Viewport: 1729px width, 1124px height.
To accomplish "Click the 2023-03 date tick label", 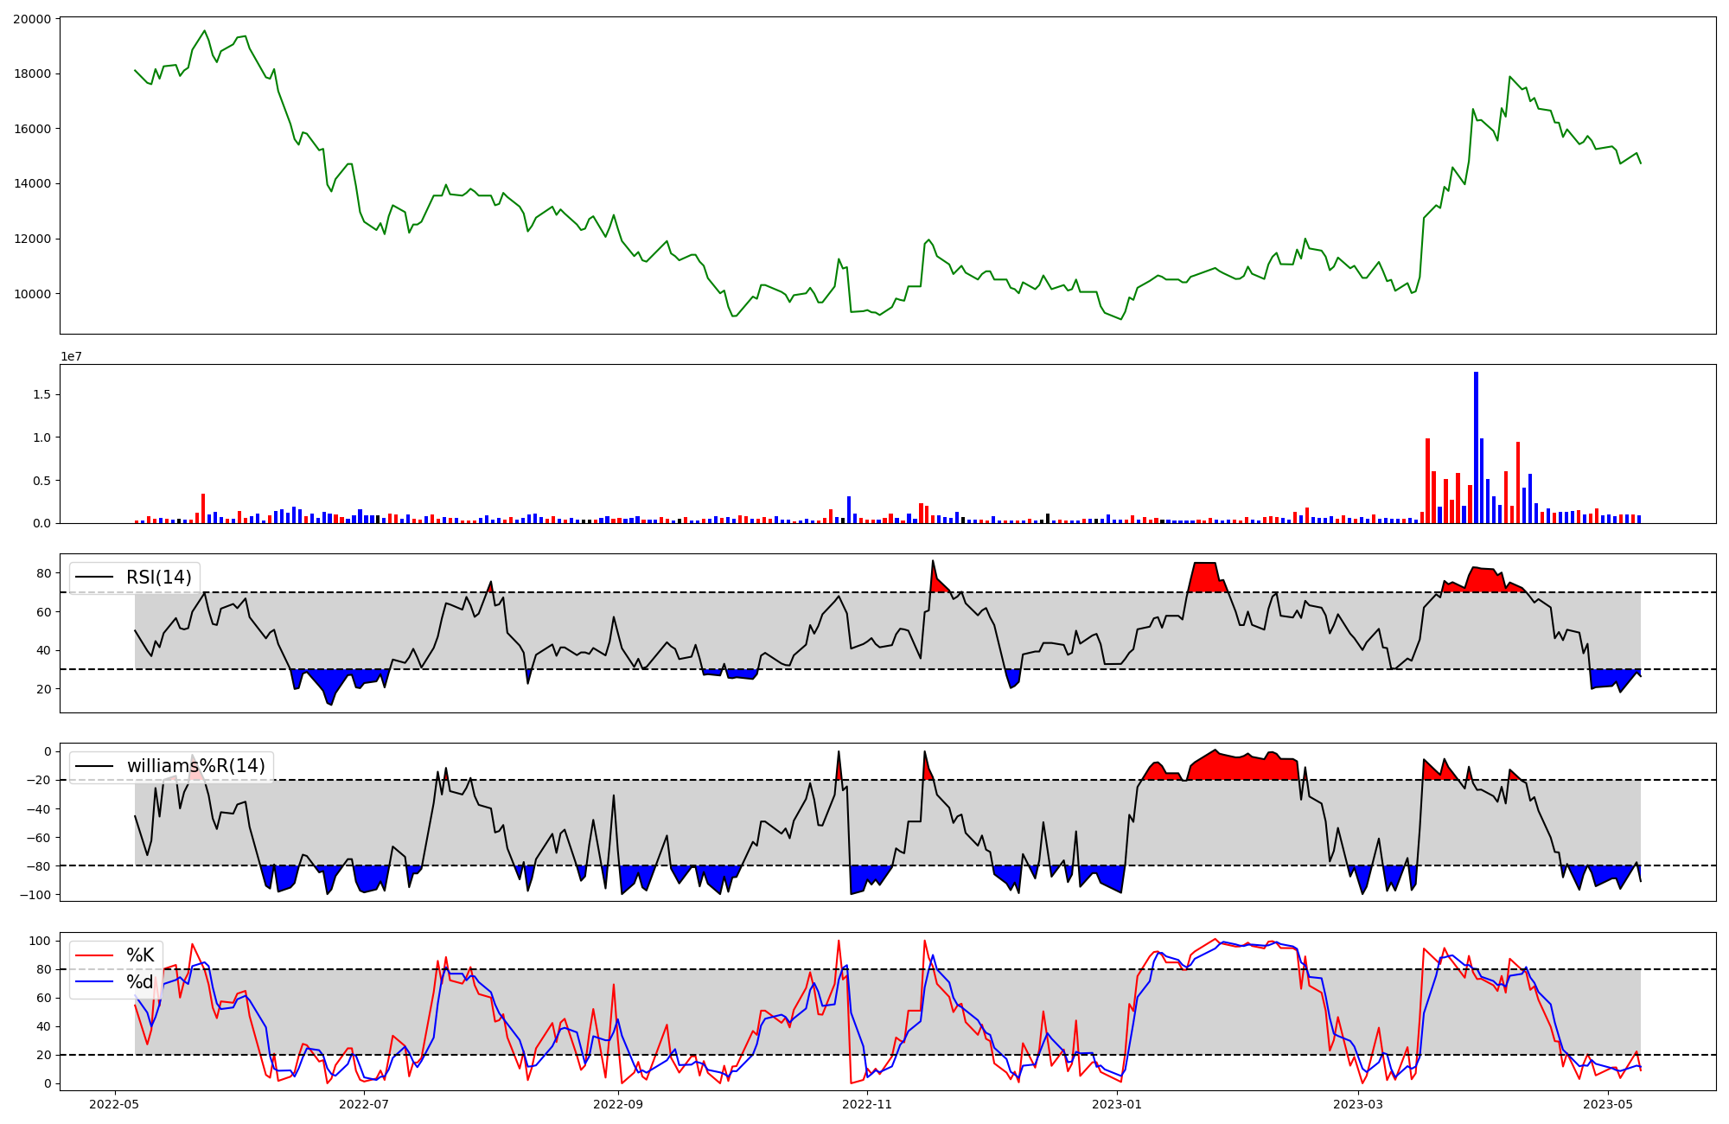I will point(1358,1104).
